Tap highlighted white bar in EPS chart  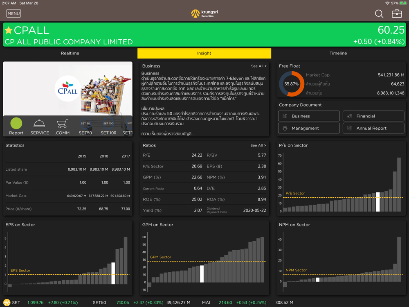113,273
